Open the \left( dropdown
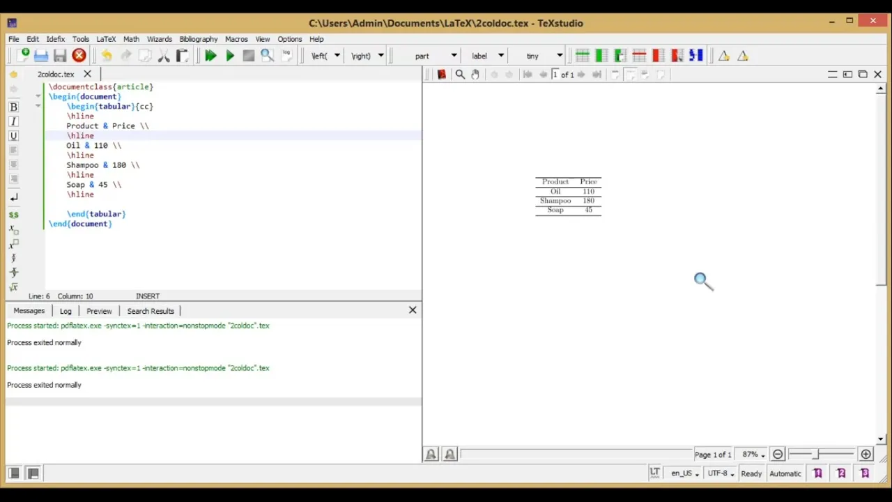The image size is (892, 502). pos(337,56)
